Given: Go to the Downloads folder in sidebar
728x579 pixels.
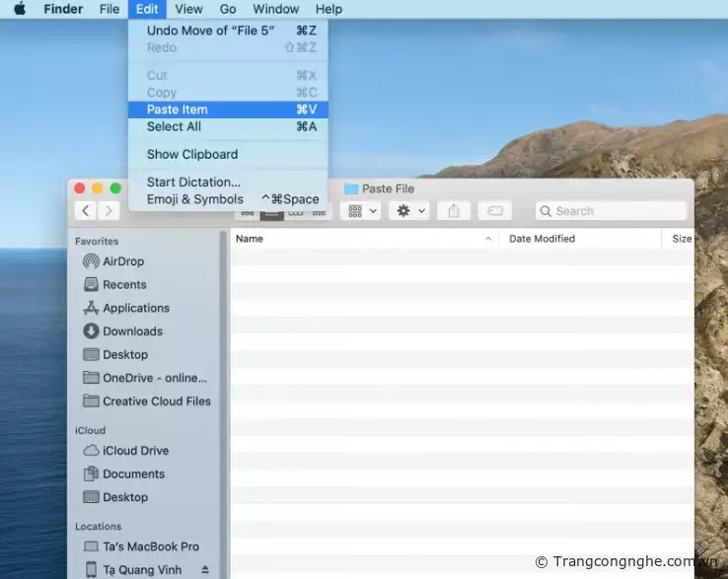Looking at the screenshot, I should [x=132, y=331].
